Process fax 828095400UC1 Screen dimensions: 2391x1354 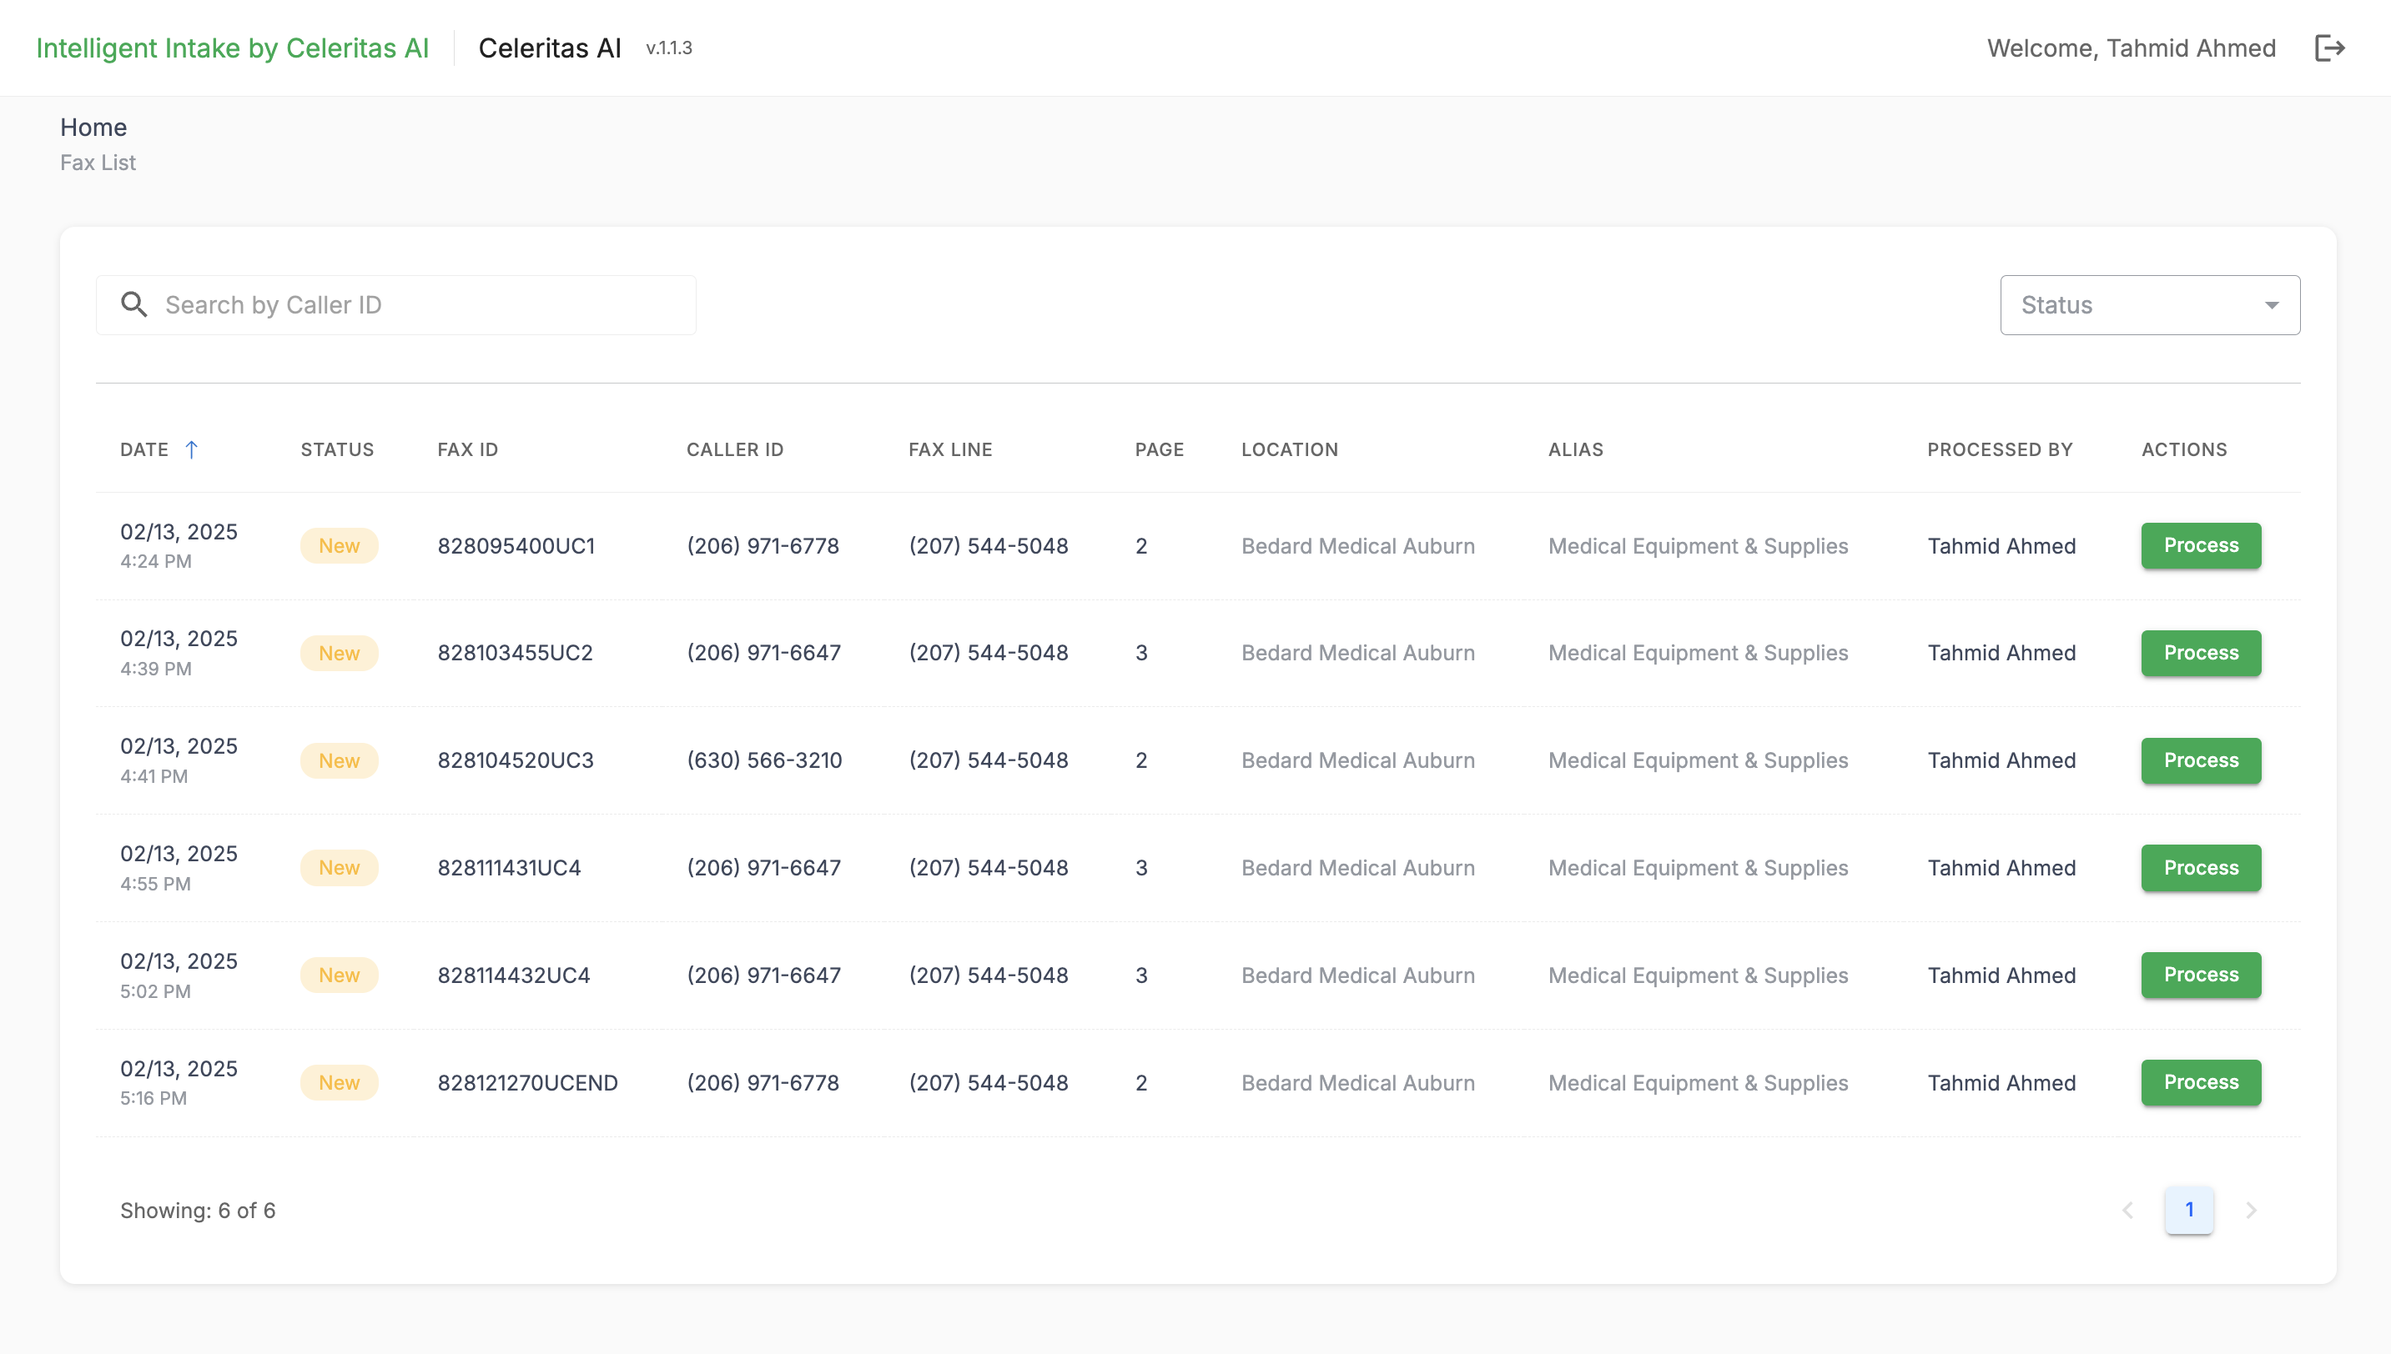click(x=2200, y=546)
